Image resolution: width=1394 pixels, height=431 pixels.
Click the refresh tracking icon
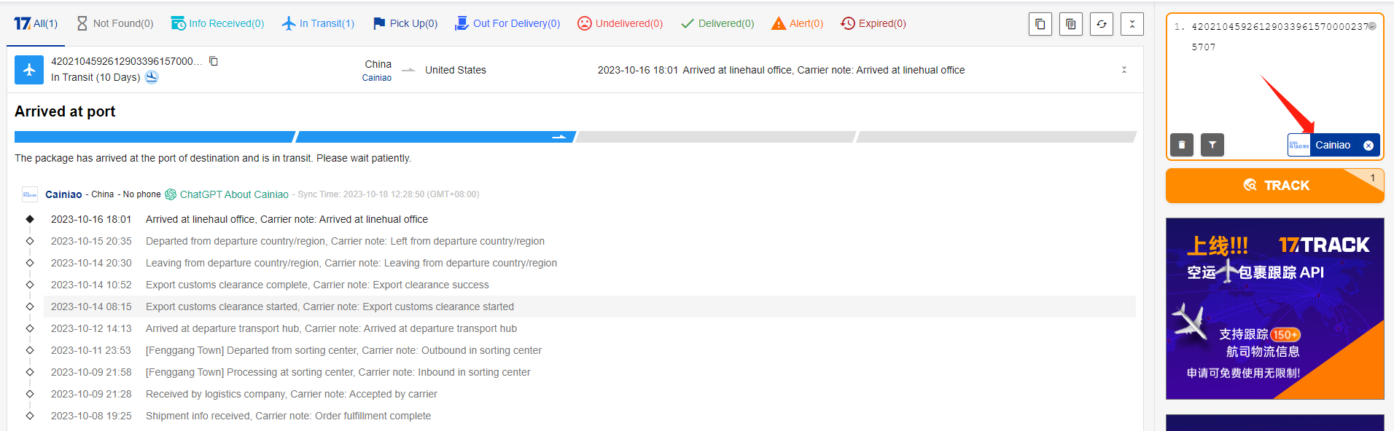pos(1102,24)
